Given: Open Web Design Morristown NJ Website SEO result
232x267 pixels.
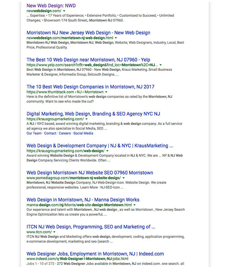Looking at the screenshot, I should tap(90, 173).
